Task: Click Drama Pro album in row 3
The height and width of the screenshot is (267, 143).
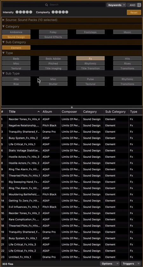Action: tap(49, 132)
